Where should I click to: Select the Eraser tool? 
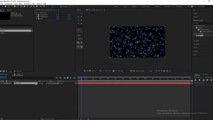point(37,7)
